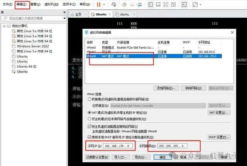Open the 已桥接至 adapter dropdown

(158, 106)
